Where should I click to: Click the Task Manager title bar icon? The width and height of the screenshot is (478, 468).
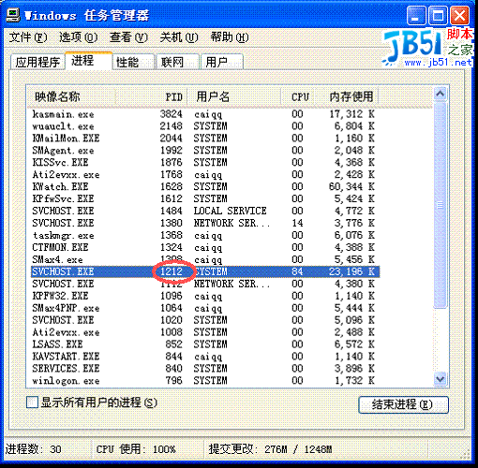(13, 15)
